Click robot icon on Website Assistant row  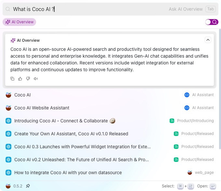[187, 108]
